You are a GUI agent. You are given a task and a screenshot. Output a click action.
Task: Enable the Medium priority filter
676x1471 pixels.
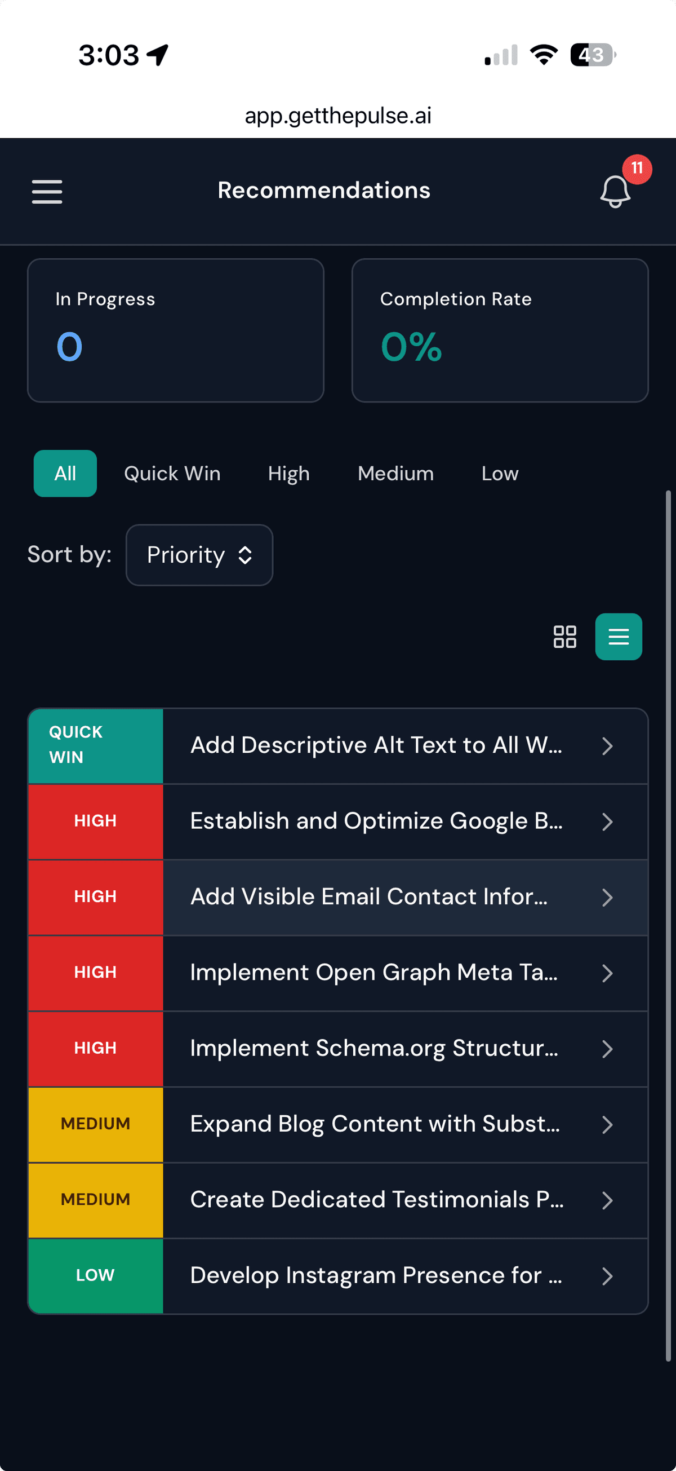(x=396, y=474)
